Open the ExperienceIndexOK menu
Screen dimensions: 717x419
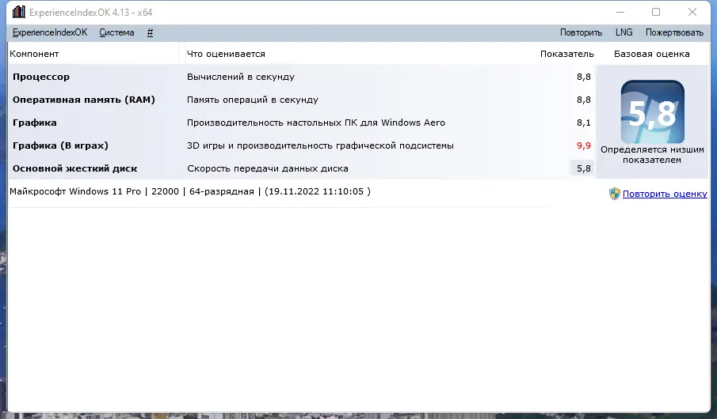[x=49, y=32]
